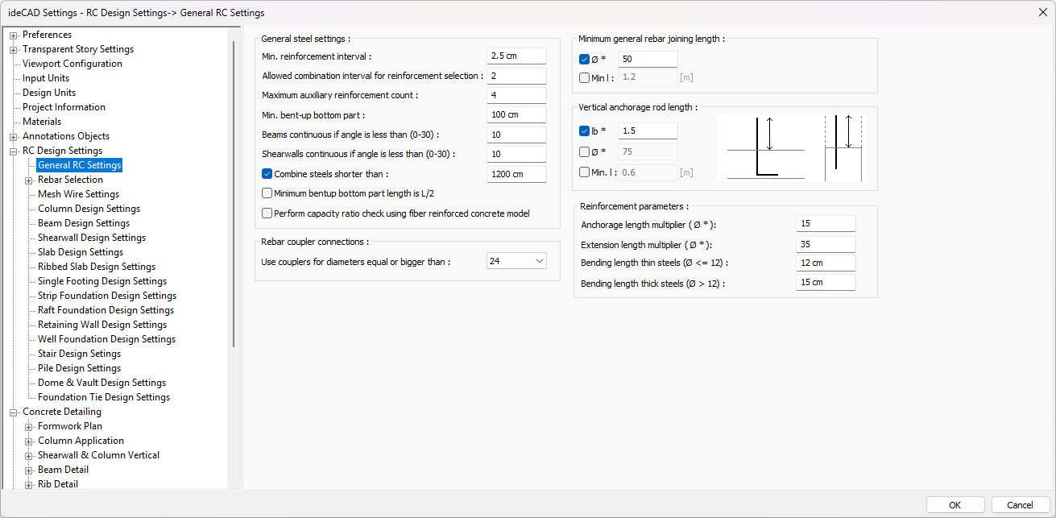Click the settings tree vertical scrollbar

[234, 193]
